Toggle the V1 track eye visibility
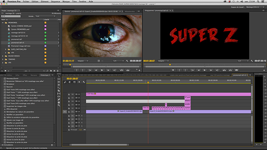This screenshot has height=150, width=267. [x=79, y=112]
